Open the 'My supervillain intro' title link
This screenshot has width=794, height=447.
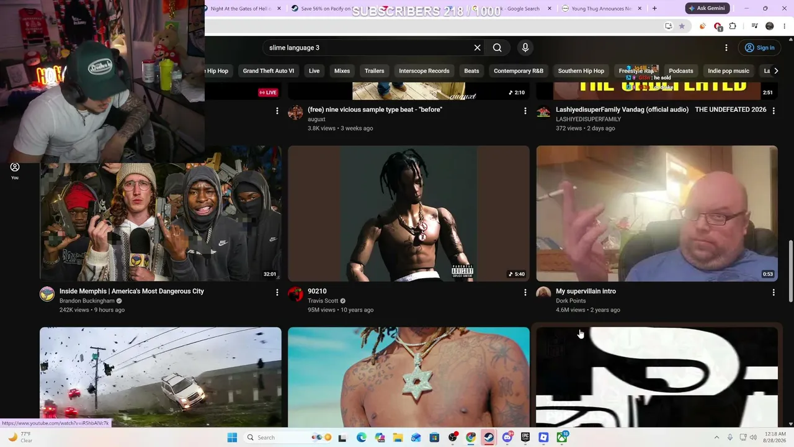586,291
